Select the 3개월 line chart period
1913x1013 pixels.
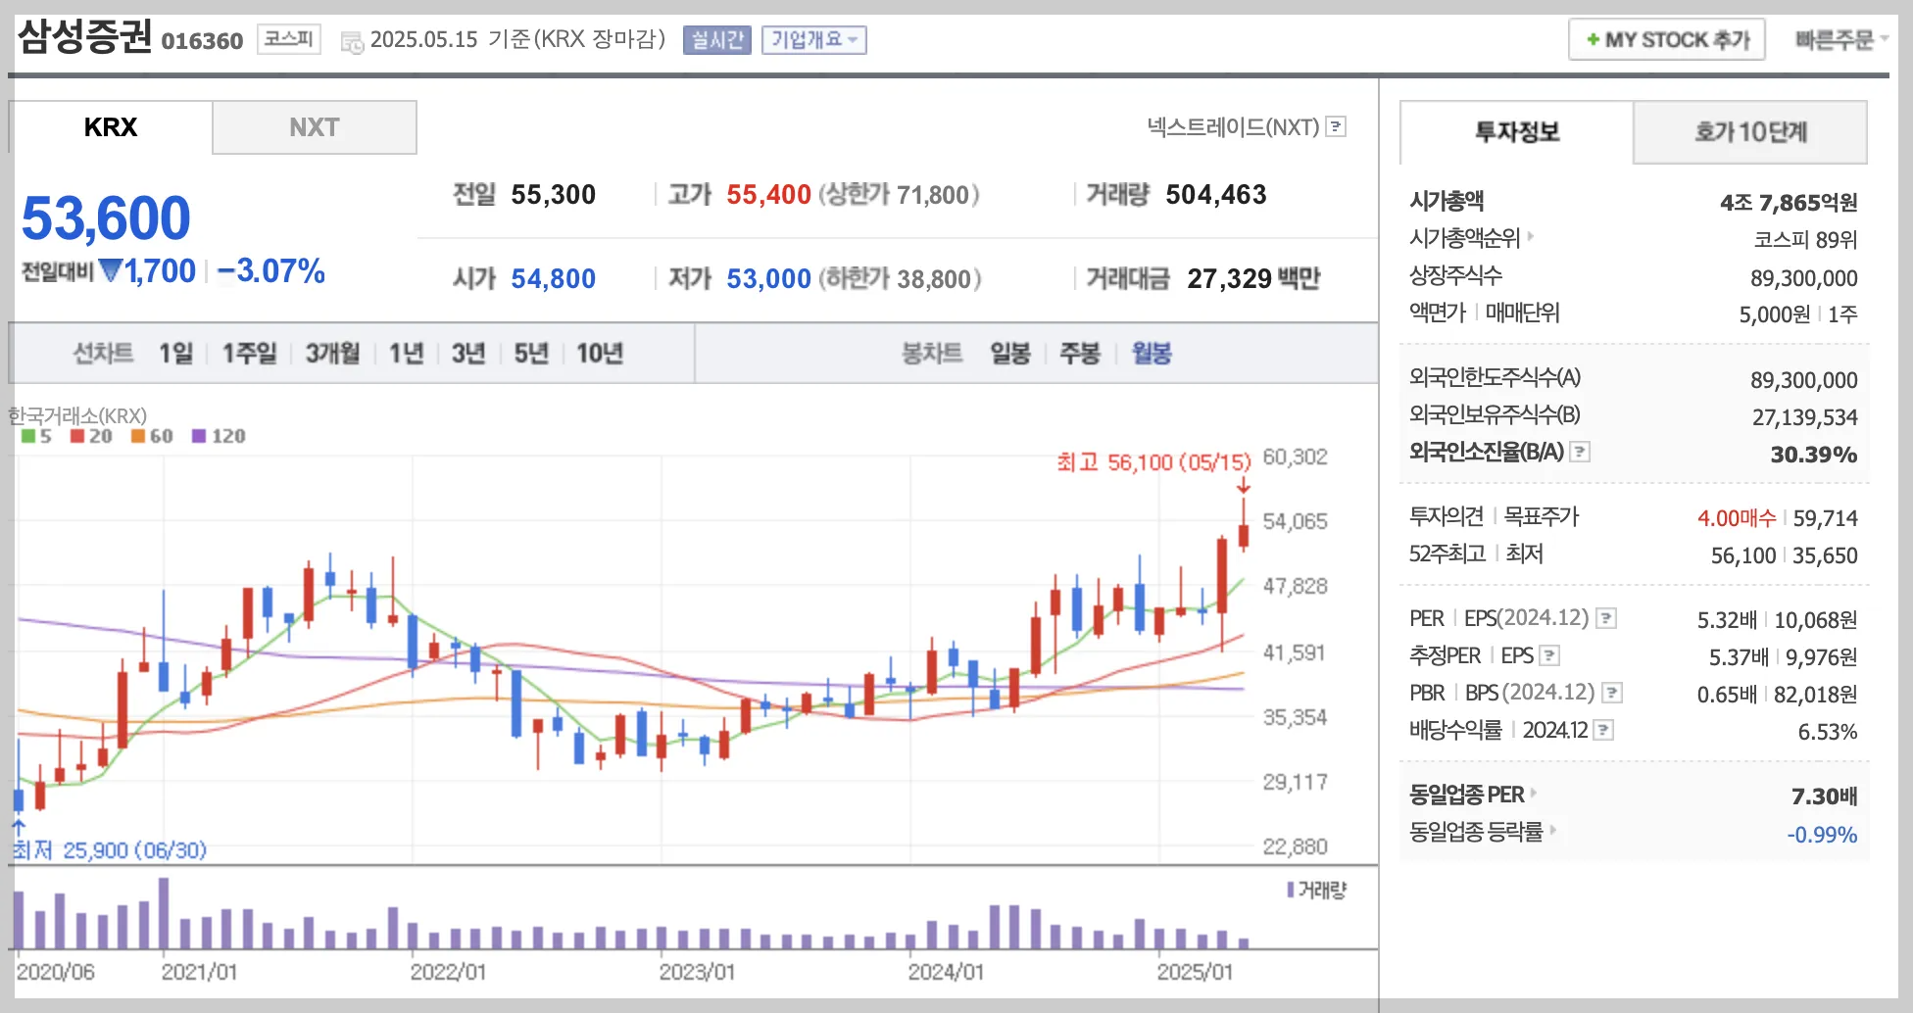[x=332, y=353]
